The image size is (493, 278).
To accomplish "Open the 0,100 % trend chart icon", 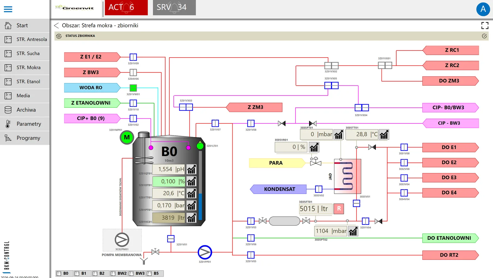I will [191, 181].
